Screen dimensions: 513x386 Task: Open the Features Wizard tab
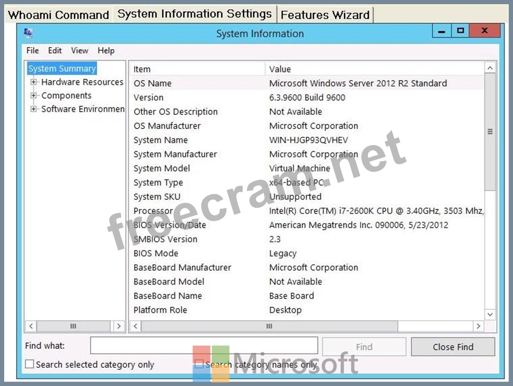pos(325,15)
